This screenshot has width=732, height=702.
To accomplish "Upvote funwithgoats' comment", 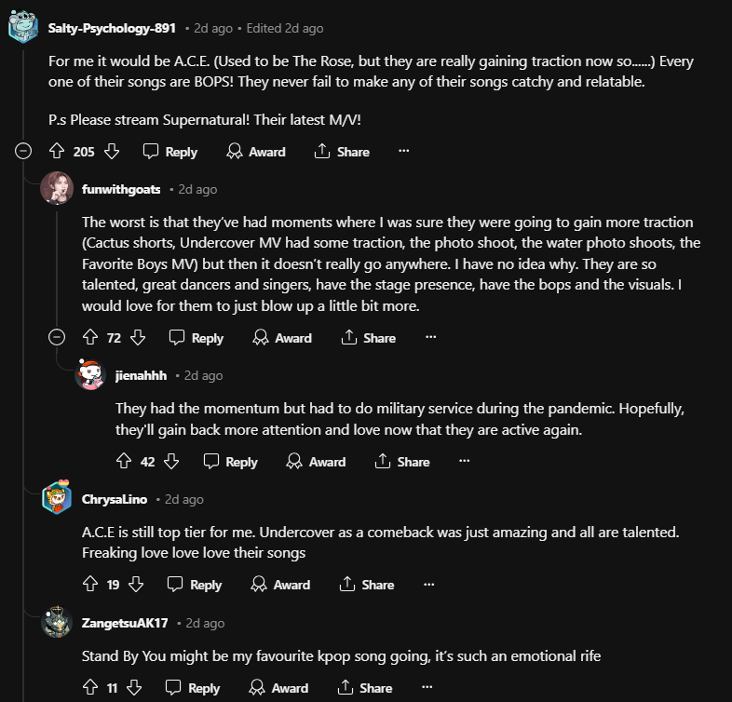I will click(x=90, y=337).
